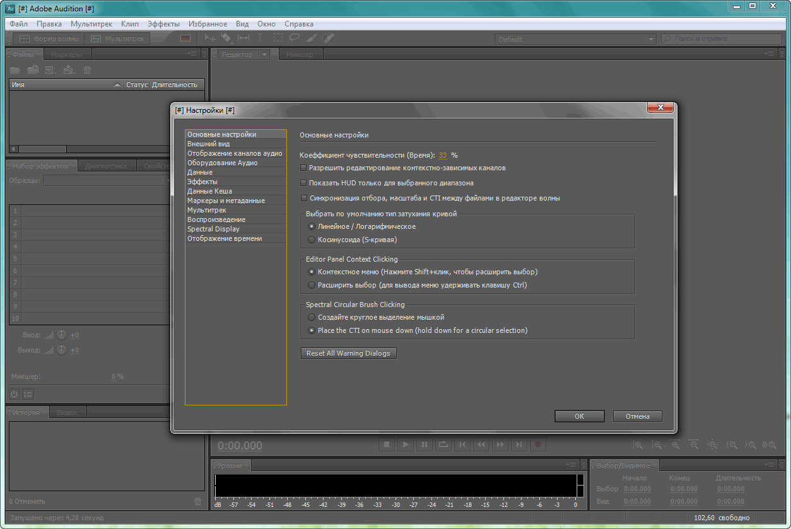This screenshot has width=791, height=529.
Task: Open the Эффекты menu in menu bar
Action: click(x=163, y=24)
